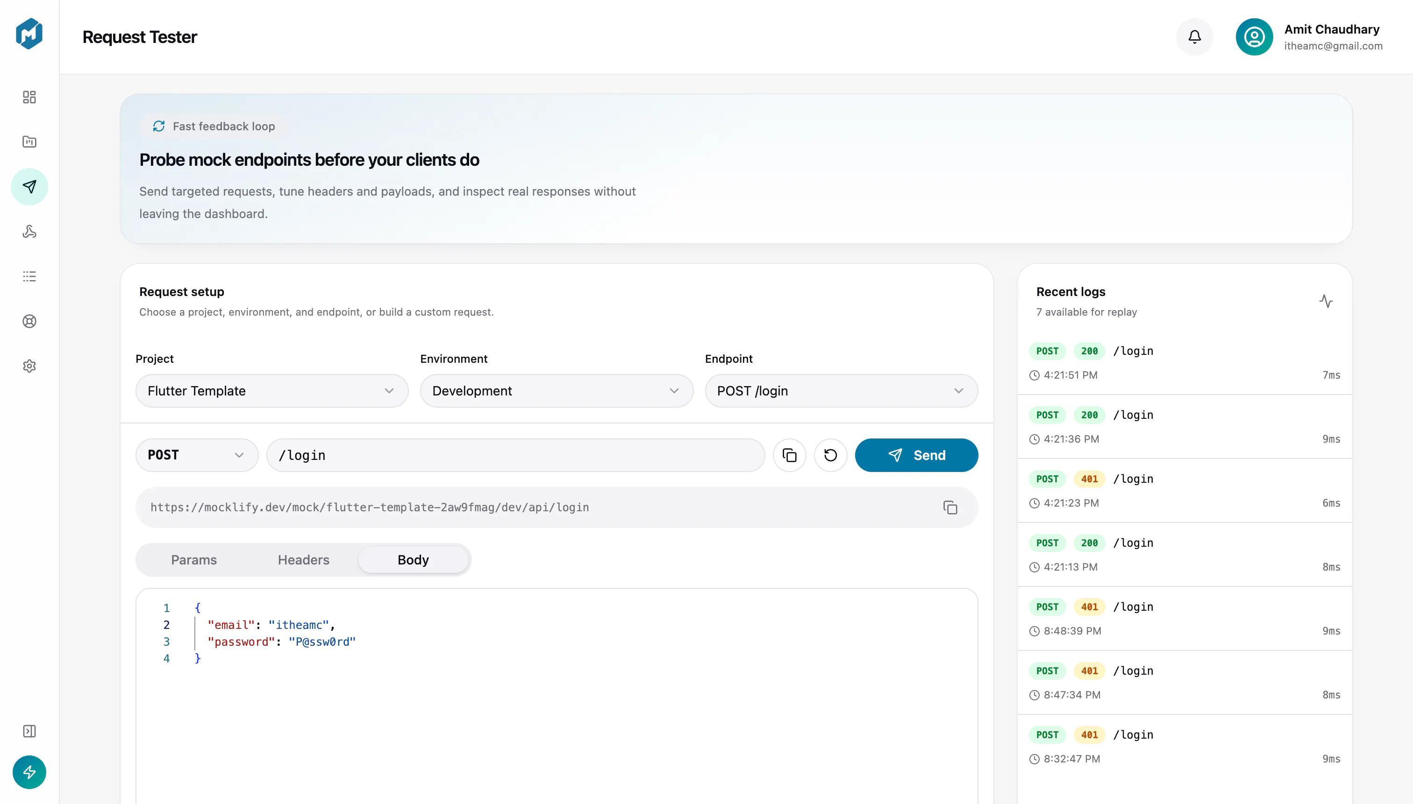
Task: Click the "email" key in body editor
Action: 231,625
